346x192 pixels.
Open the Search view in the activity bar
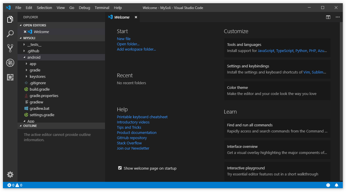pos(10,34)
